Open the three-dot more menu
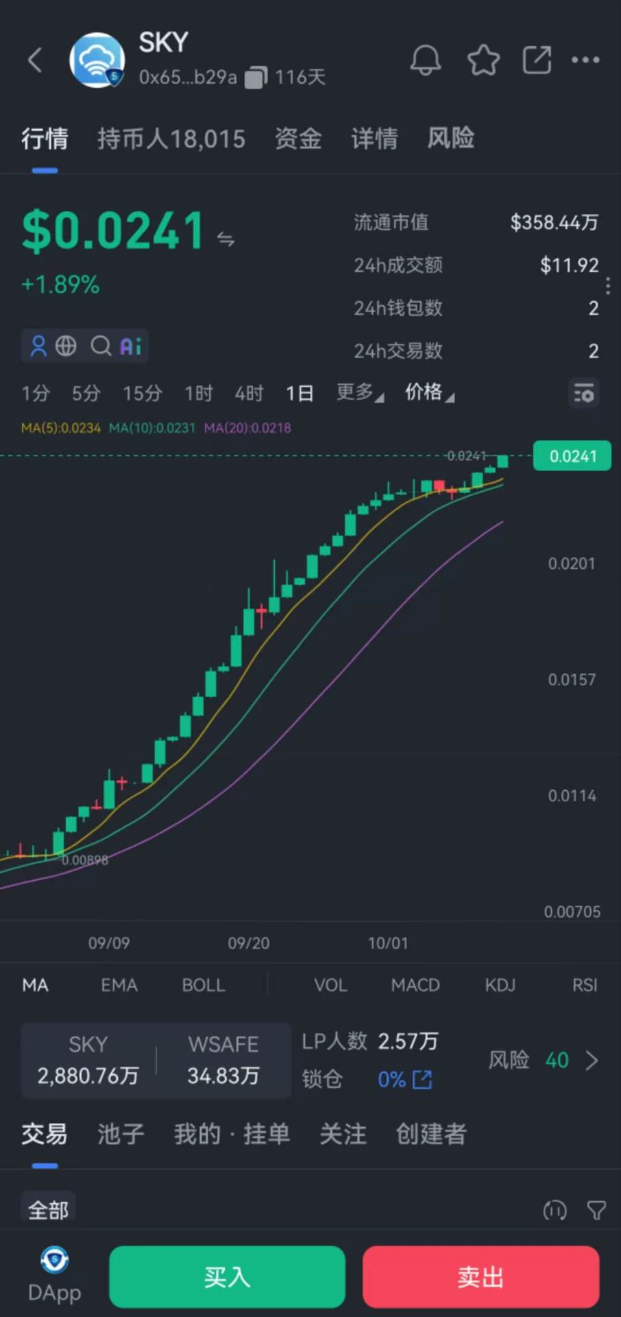This screenshot has height=1317, width=621. point(585,60)
